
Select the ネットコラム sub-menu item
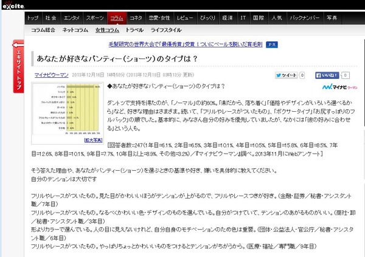click(75, 30)
